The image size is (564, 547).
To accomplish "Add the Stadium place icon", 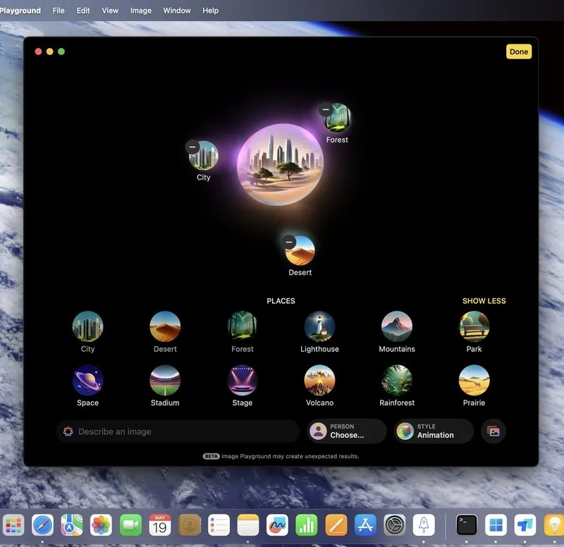I will coord(165,381).
